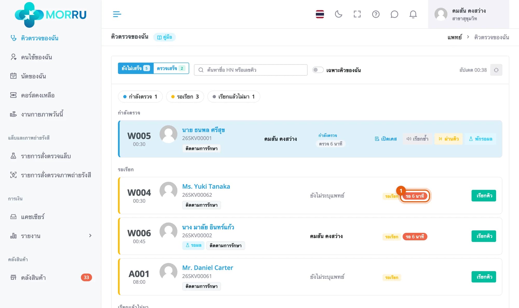The image size is (519, 308).
Task: Filter by กำลังตรวจ 1 chip
Action: 140,97
